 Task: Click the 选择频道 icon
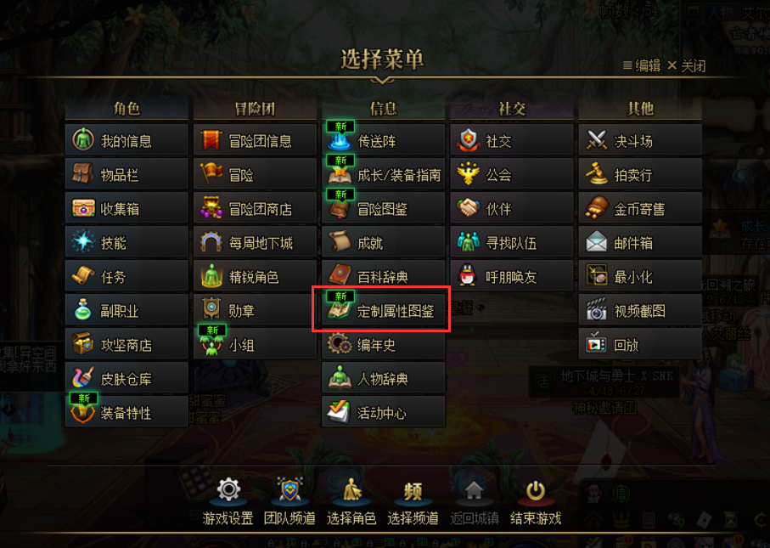413,491
